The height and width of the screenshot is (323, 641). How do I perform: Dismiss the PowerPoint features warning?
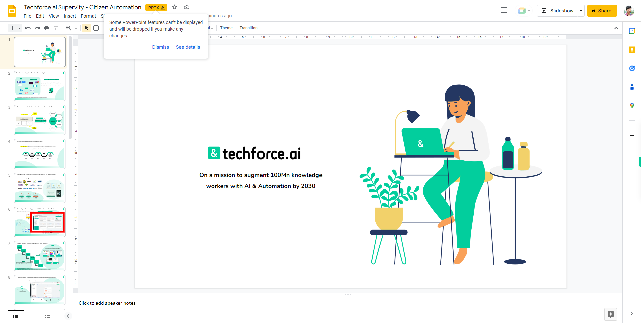pyautogui.click(x=161, y=47)
